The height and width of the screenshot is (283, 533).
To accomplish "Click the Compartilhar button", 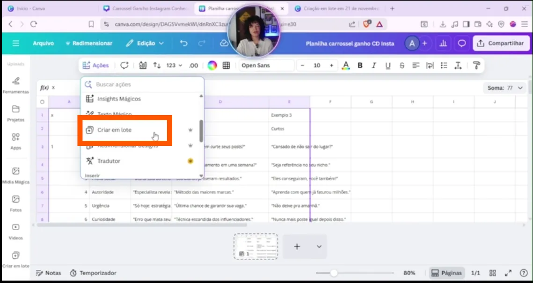I will click(x=501, y=44).
